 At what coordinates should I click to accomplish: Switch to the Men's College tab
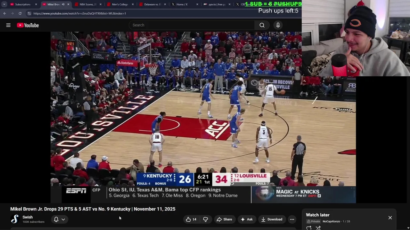[120, 4]
